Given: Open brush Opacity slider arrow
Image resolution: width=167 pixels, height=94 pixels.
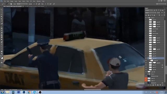Looking at the screenshot, I should click(37, 4).
